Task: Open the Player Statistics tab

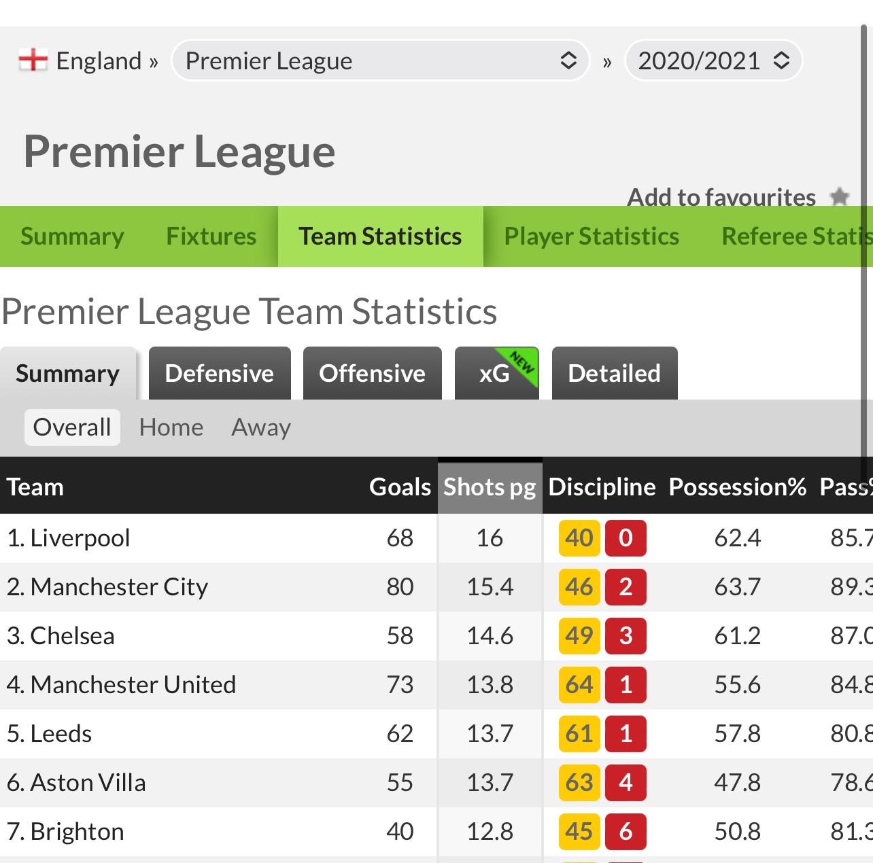Action: point(592,236)
